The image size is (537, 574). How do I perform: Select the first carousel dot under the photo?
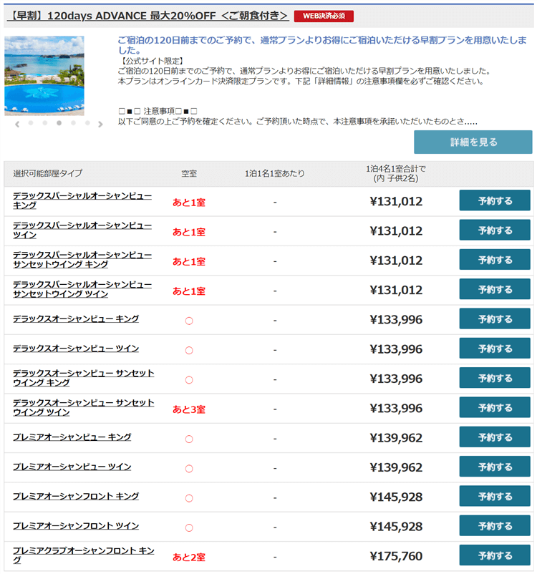[31, 123]
